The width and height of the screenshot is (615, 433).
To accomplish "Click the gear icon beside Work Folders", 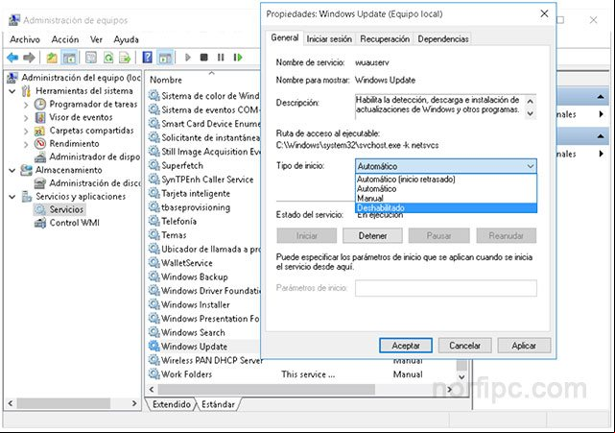I will tap(154, 374).
